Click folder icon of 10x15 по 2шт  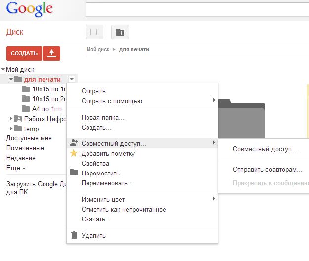pos(26,99)
